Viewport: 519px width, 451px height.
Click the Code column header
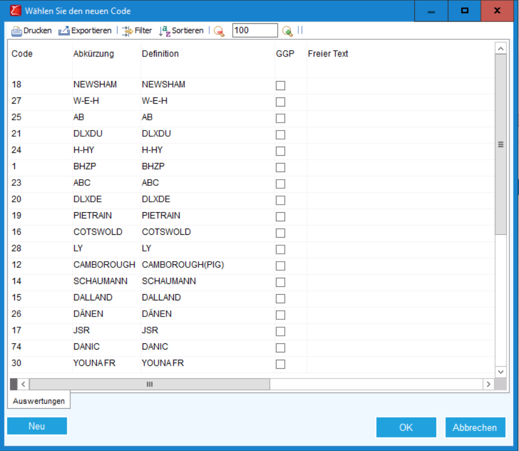pyautogui.click(x=22, y=54)
